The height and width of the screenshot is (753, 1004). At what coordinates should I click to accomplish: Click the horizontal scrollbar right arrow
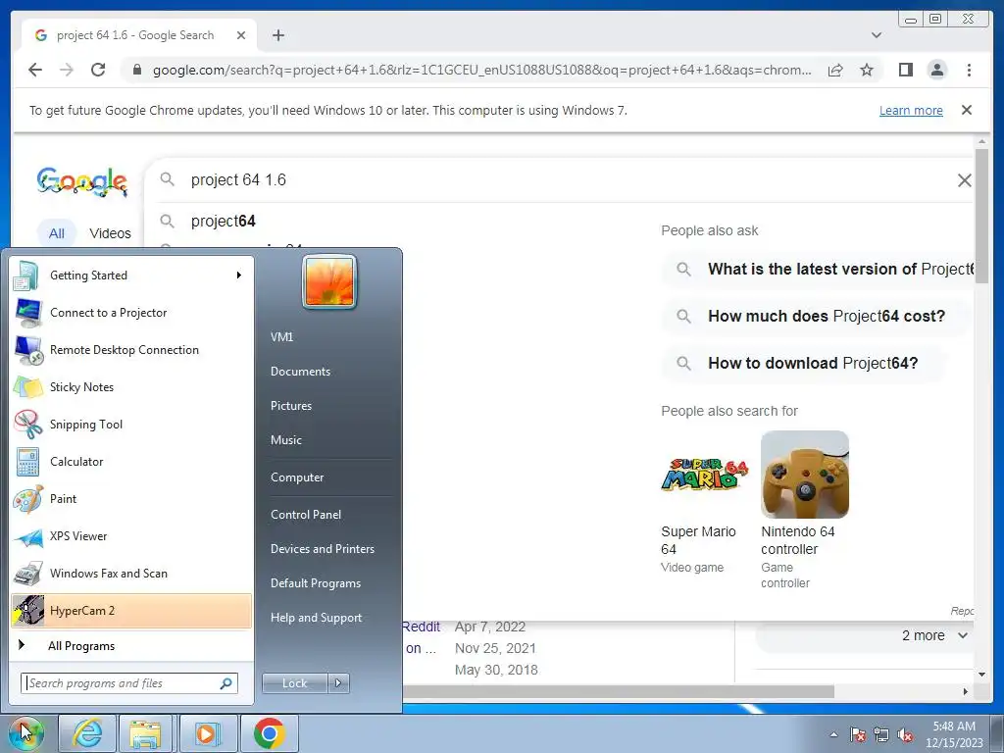pos(966,691)
